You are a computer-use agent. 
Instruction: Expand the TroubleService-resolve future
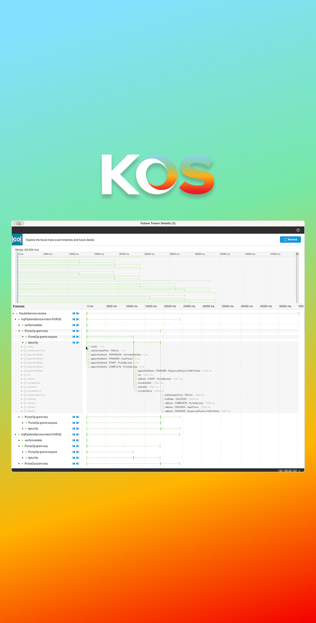point(13,313)
